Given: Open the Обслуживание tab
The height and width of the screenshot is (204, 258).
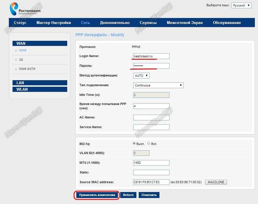Looking at the screenshot, I should pyautogui.click(x=227, y=23).
